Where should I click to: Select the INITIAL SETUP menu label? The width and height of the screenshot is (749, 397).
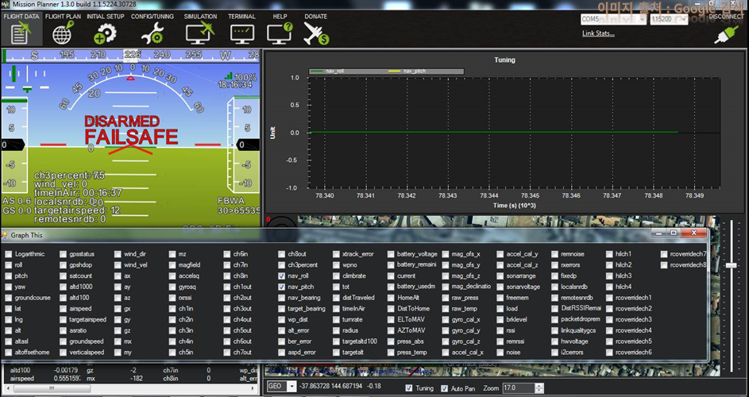[x=106, y=16]
